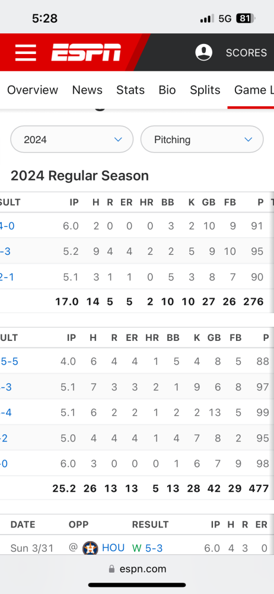
Task: Expand the Pitching stat type dropdown
Action: (x=202, y=140)
